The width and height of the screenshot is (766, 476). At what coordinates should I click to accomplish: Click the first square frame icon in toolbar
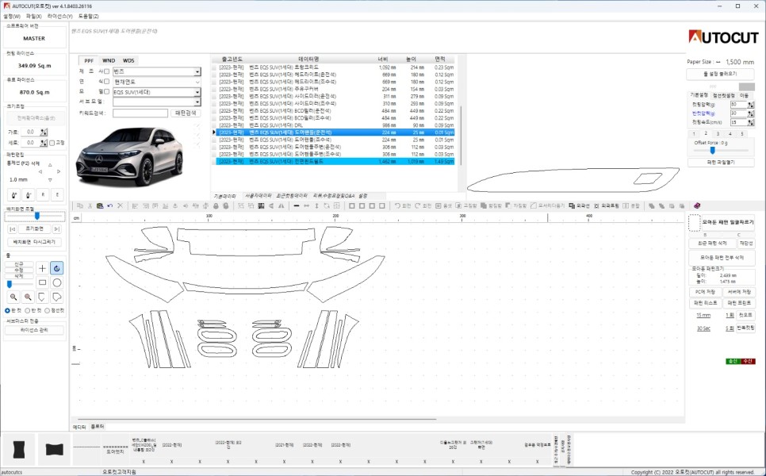tap(352, 205)
